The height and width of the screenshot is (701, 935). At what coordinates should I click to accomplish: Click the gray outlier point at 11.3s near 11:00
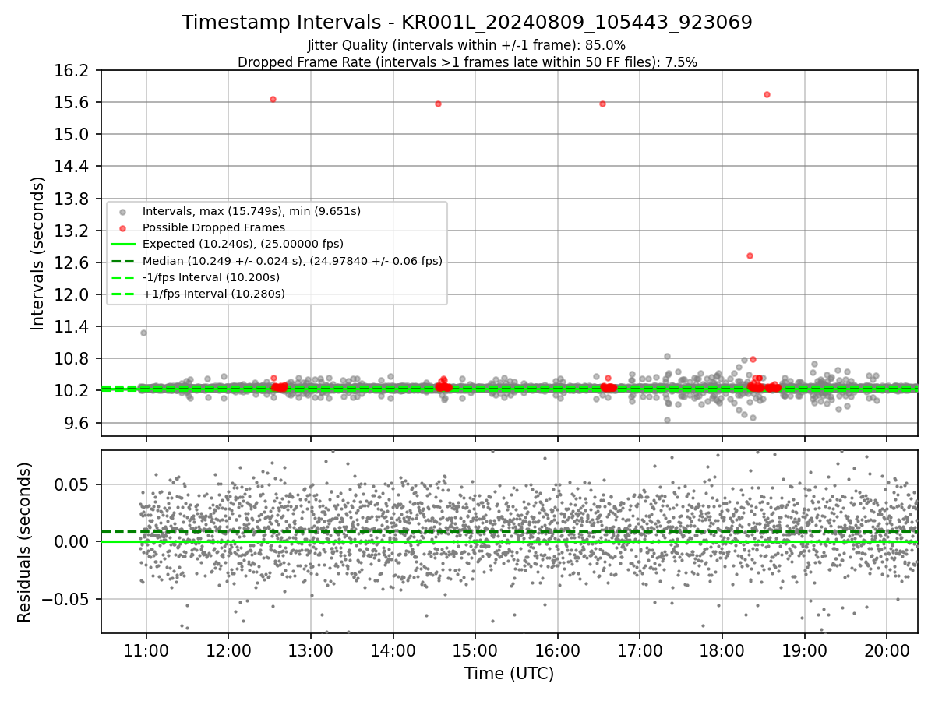[143, 333]
